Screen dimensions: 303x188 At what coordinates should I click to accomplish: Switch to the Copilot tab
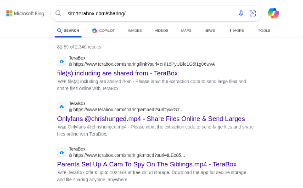103,30
